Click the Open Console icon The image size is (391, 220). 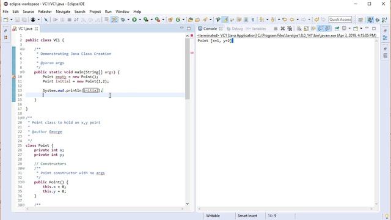[x=356, y=29]
